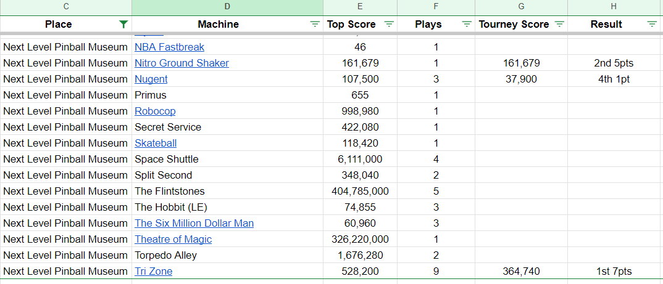This screenshot has height=284, width=663.
Task: Select the Place header cell
Action: [66, 25]
